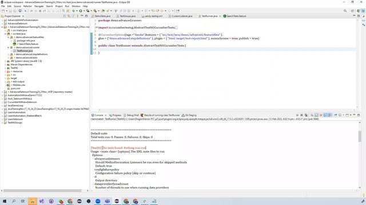
Task: Toggle Link with Editor in Project Explorer
Action: click(x=69, y=16)
